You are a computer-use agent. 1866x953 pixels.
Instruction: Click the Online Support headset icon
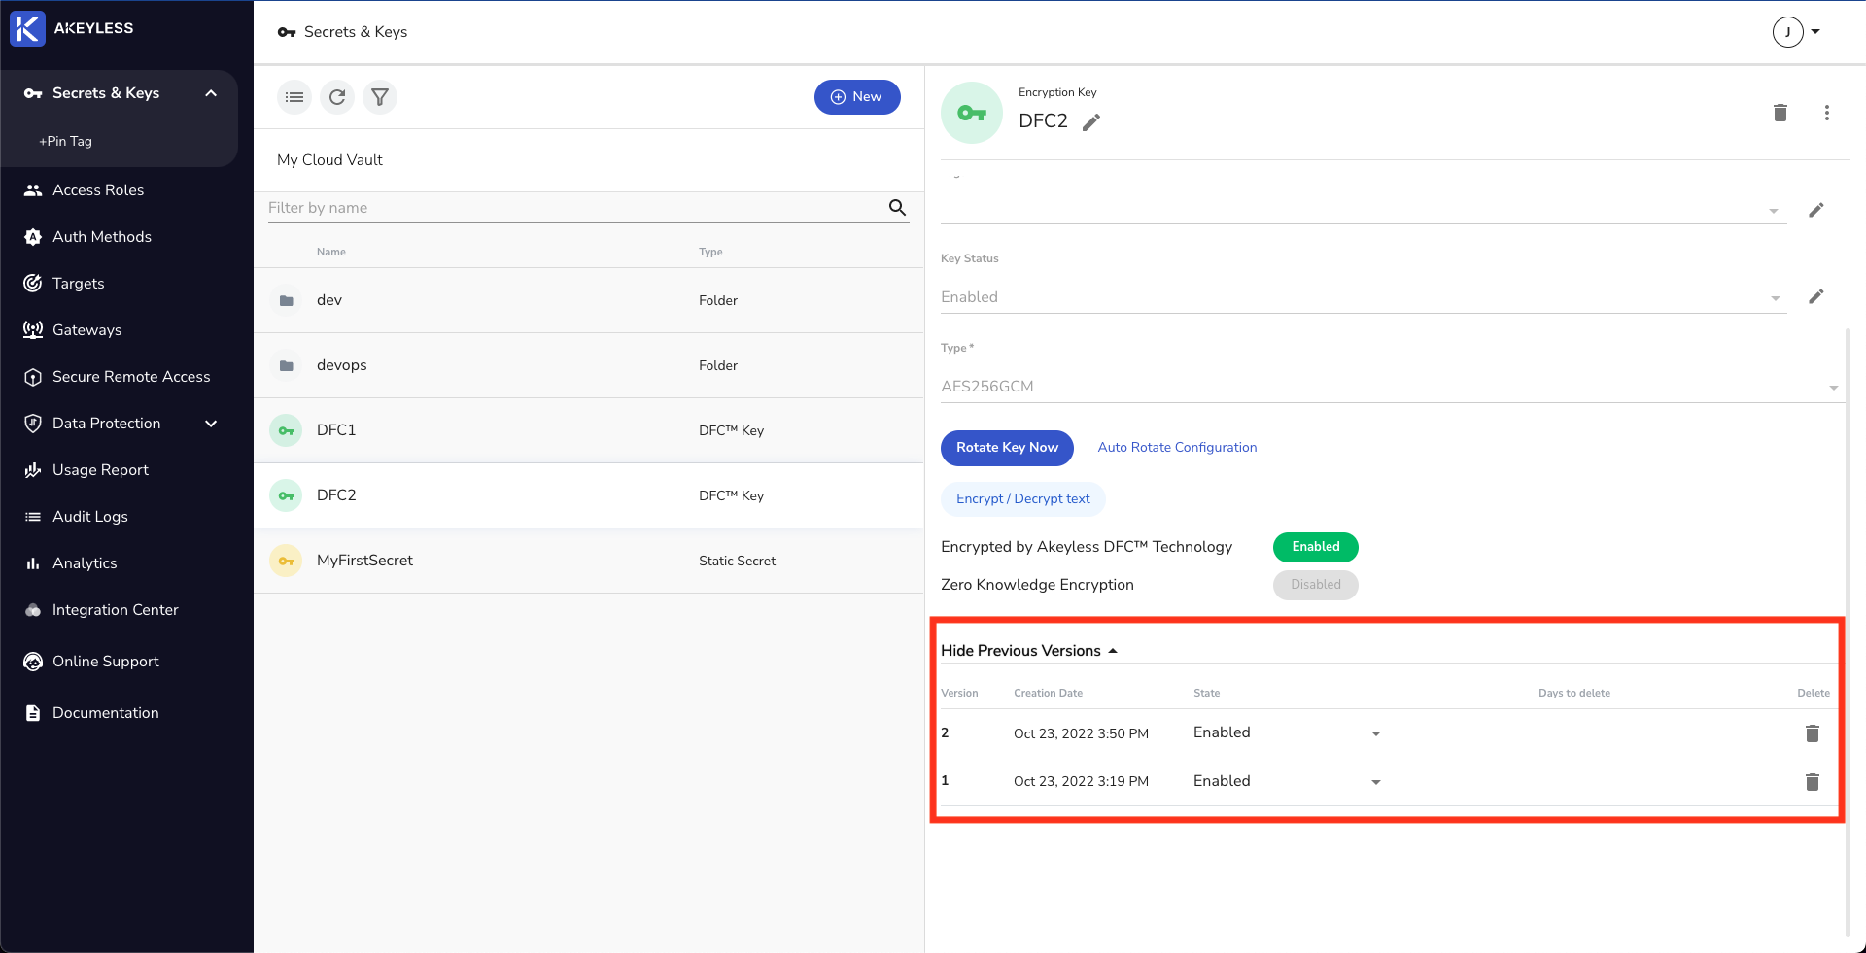pyautogui.click(x=33, y=662)
